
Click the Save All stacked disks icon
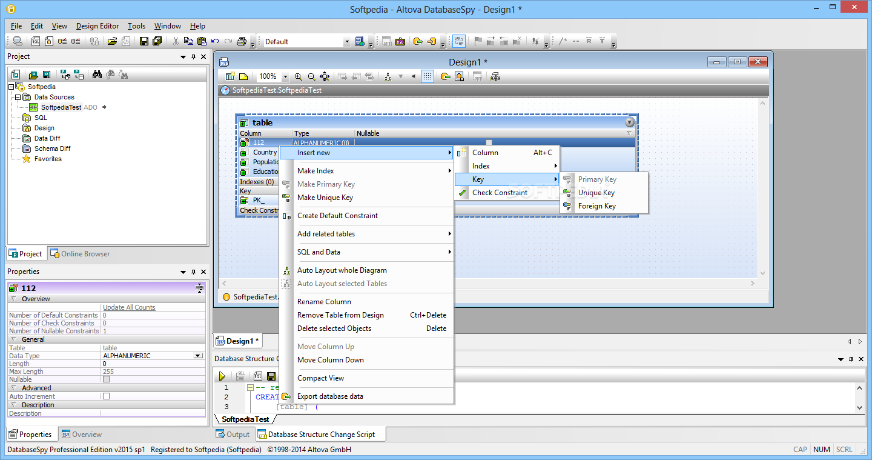pyautogui.click(x=157, y=41)
